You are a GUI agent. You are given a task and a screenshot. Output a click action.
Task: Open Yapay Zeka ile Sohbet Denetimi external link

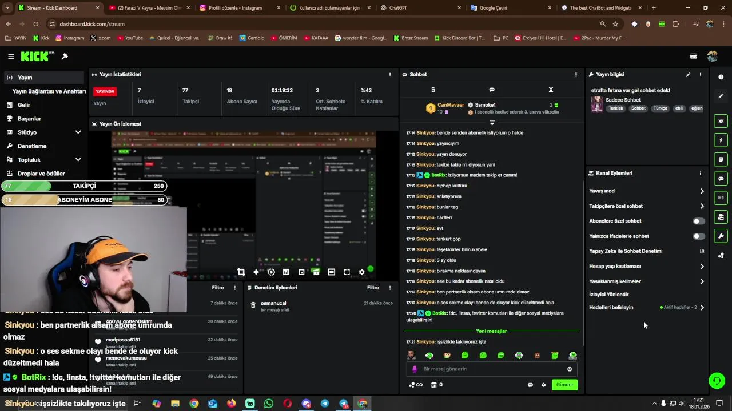(702, 251)
